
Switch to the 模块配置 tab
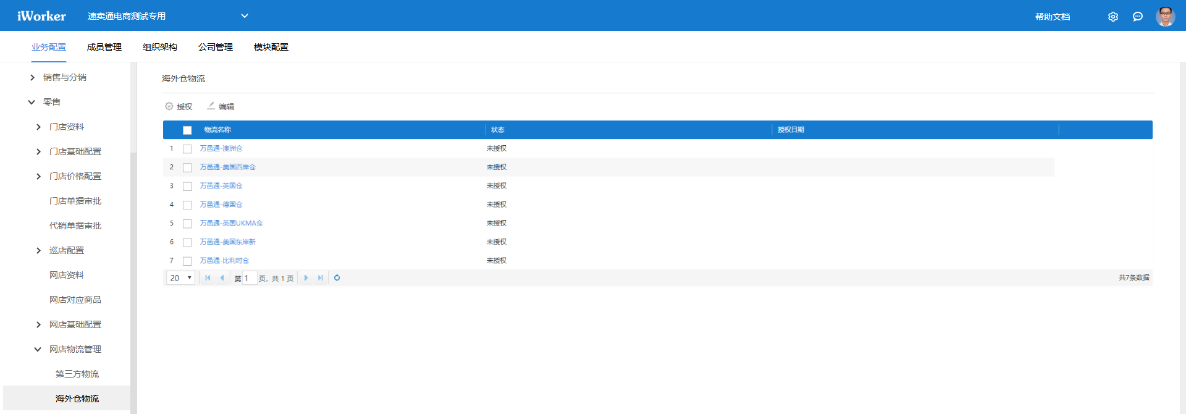(271, 47)
